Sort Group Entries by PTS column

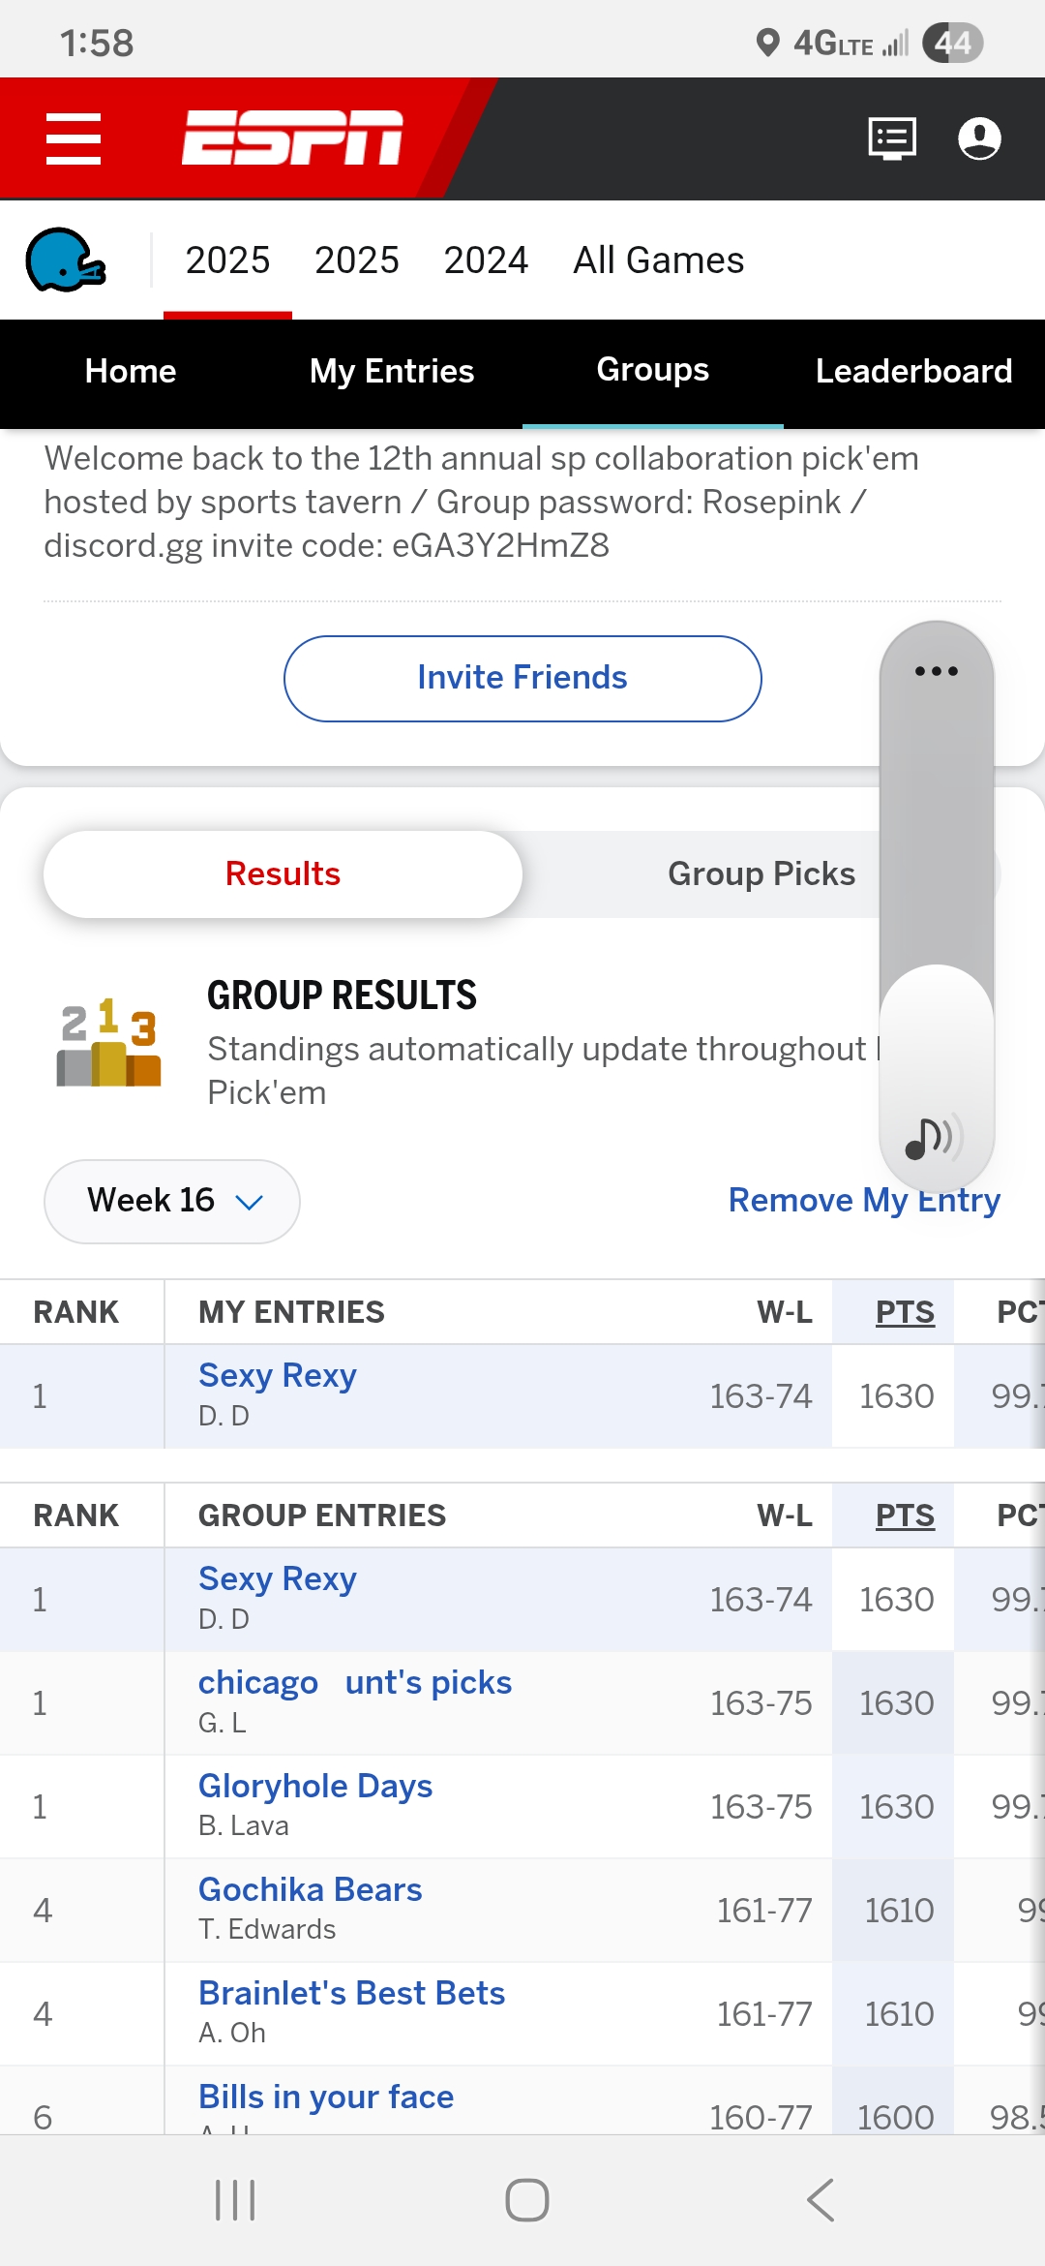click(x=905, y=1516)
